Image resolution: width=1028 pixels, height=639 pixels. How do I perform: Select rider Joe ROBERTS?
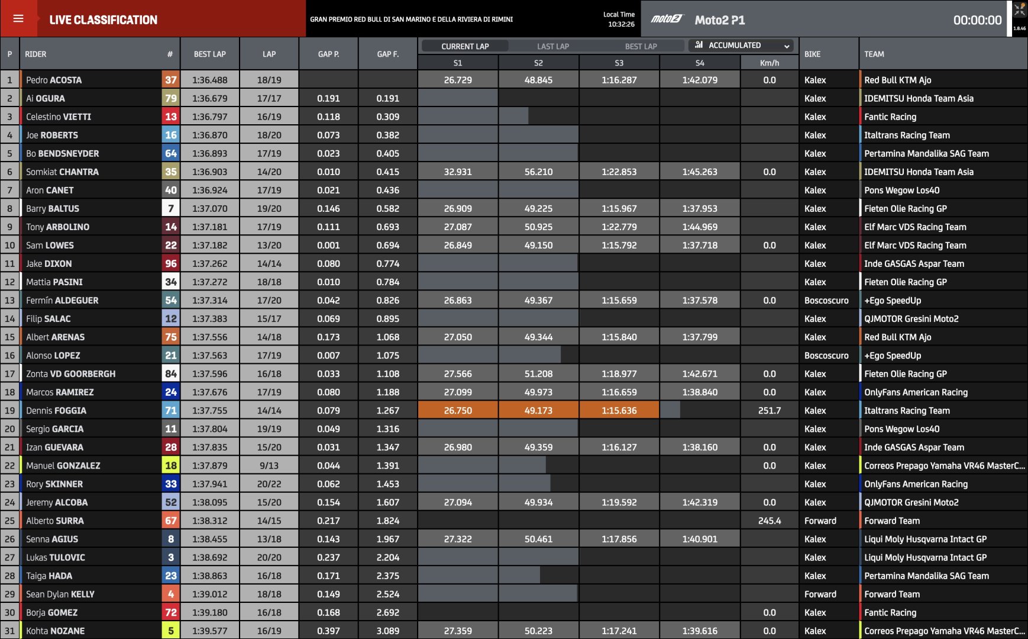click(x=52, y=135)
